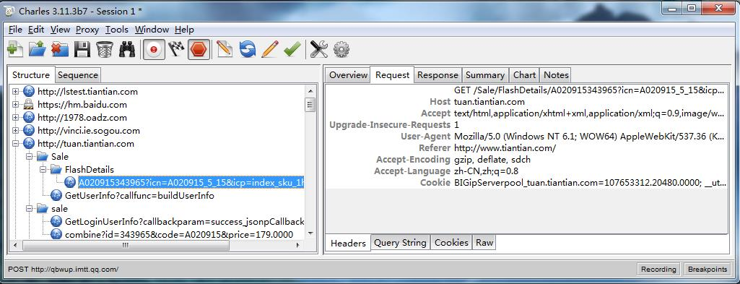Toggle the Recording status button
Image resolution: width=740 pixels, height=284 pixels.
click(658, 269)
